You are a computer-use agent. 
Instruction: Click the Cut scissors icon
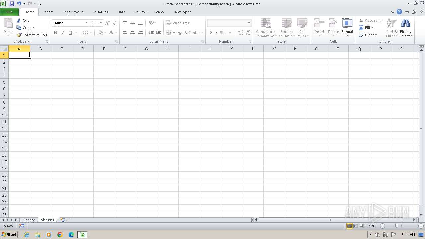point(19,20)
